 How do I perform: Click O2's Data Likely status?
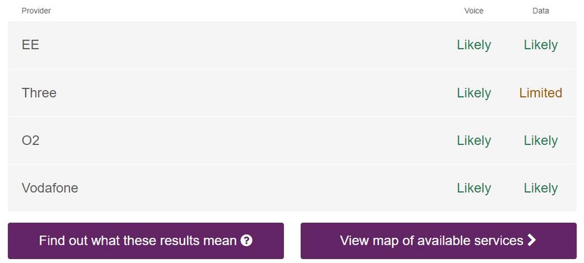click(x=541, y=140)
